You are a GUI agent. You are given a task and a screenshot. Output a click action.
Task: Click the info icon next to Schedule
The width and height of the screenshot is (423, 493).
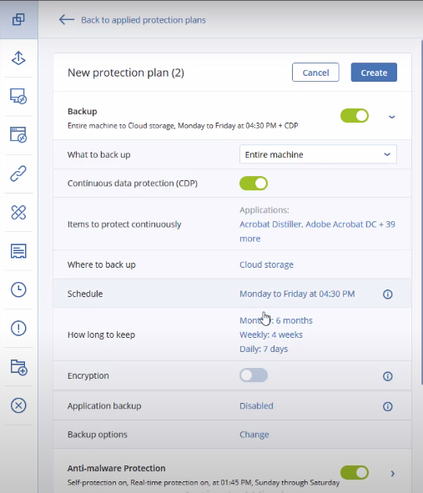[x=387, y=294]
